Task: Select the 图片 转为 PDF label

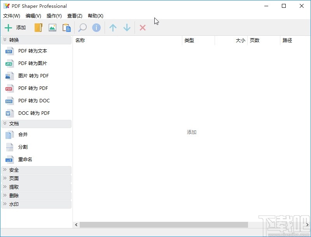Action: 33,76
